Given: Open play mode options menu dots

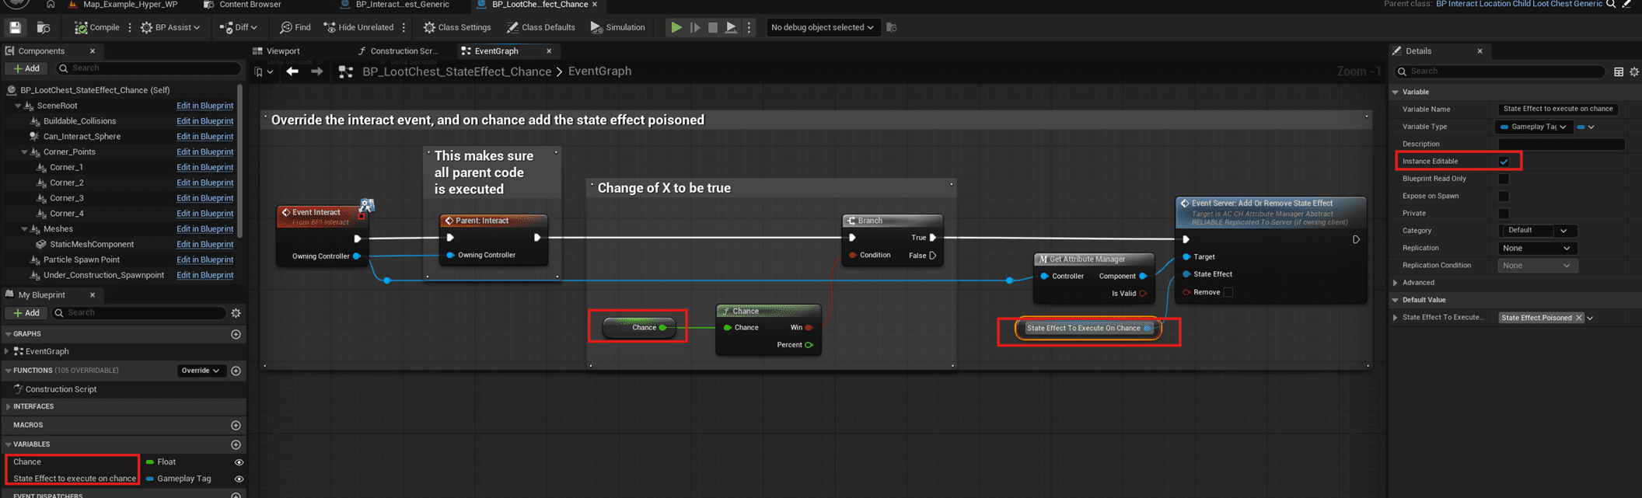Looking at the screenshot, I should [x=749, y=27].
